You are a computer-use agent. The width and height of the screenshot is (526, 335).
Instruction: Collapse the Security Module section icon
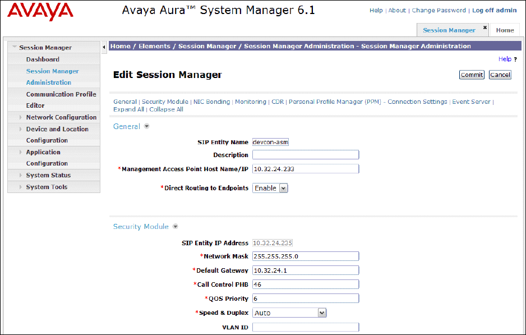point(175,227)
